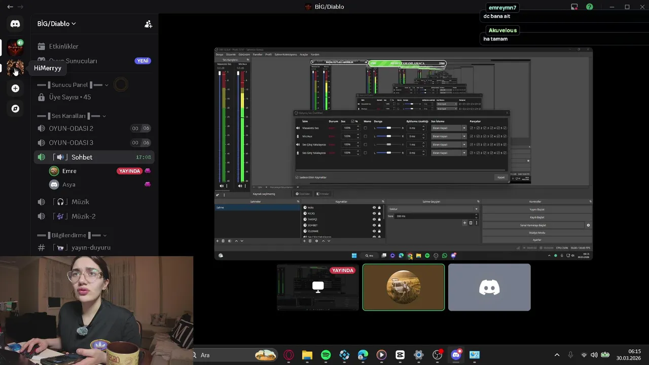
Task: Click Yayını Başlat in the OBS stream
Action: pos(537,209)
